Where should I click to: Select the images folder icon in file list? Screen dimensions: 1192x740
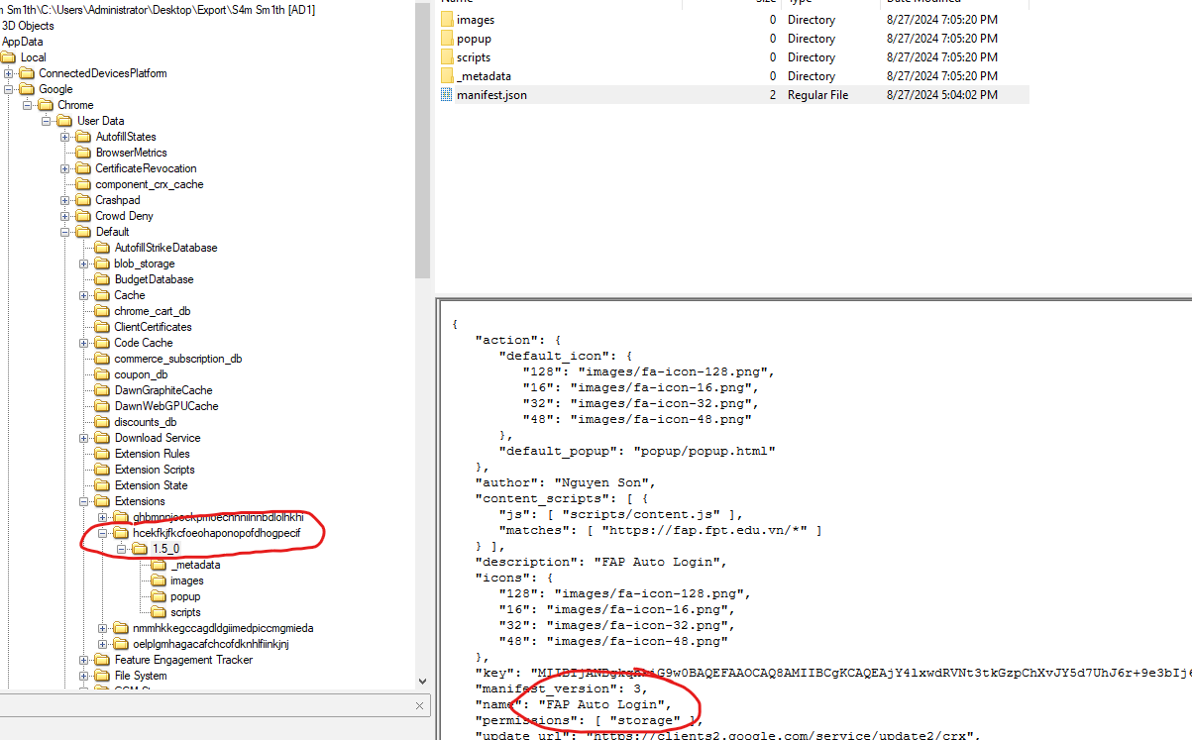pos(446,20)
